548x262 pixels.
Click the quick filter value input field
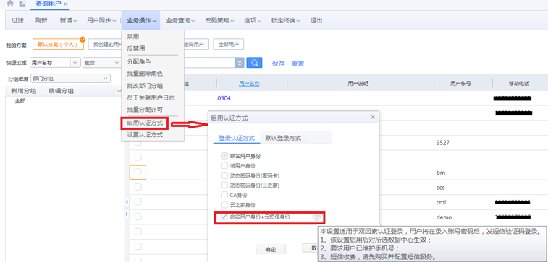coord(209,63)
